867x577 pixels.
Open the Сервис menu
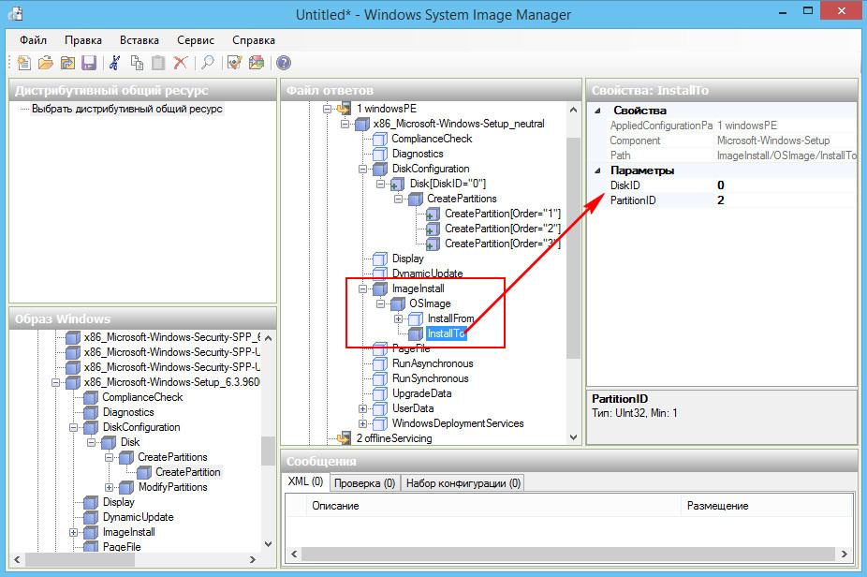(x=195, y=40)
